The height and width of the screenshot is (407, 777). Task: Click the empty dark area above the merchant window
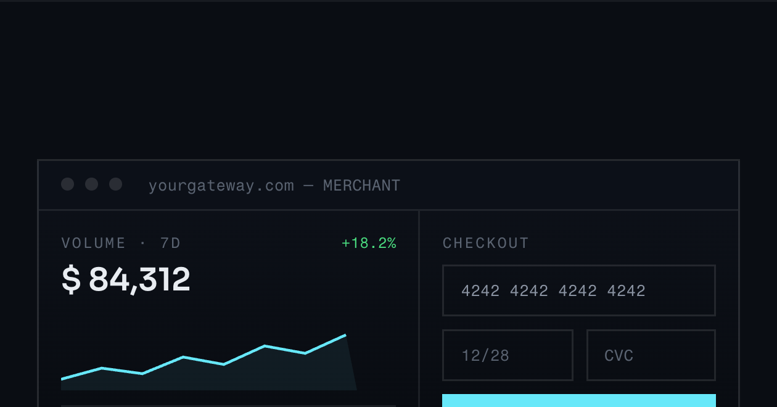pos(388,80)
